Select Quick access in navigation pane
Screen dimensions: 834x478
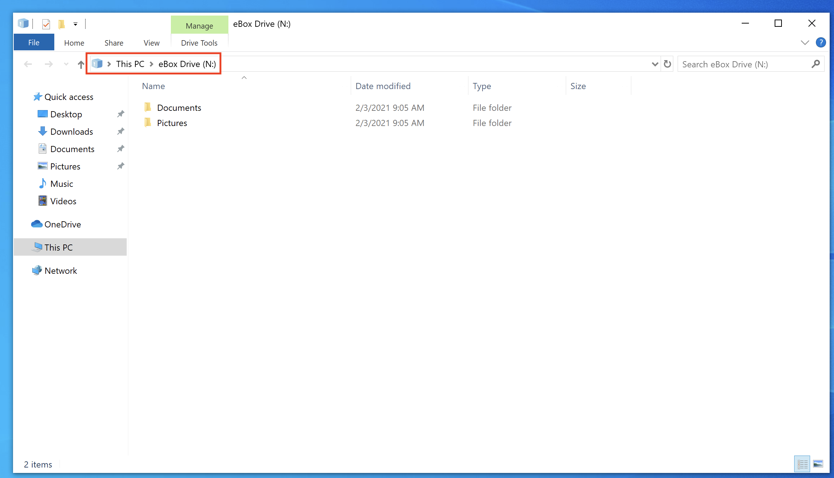click(x=69, y=97)
